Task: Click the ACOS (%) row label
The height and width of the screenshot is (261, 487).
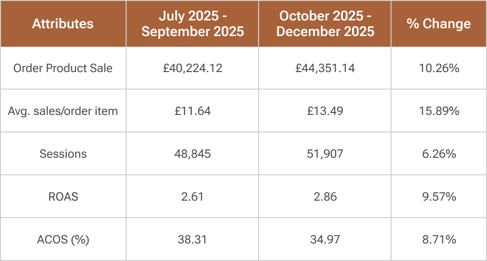Action: pyautogui.click(x=63, y=240)
